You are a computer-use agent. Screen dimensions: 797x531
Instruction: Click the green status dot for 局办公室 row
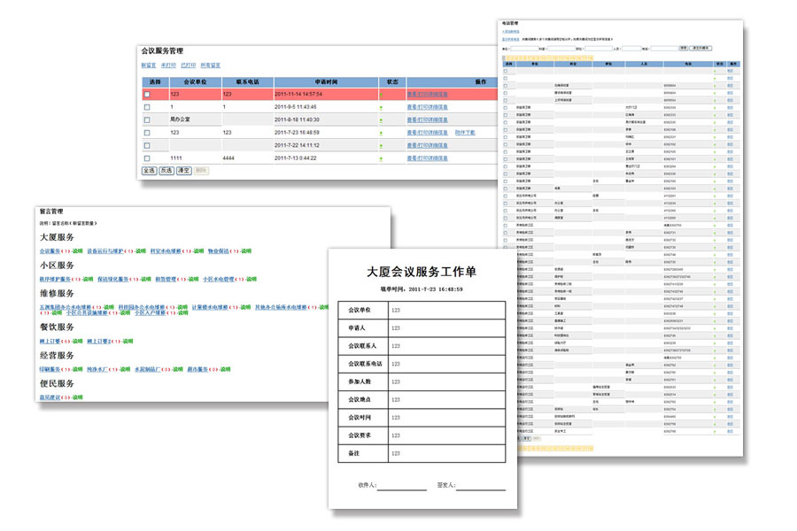(x=381, y=120)
